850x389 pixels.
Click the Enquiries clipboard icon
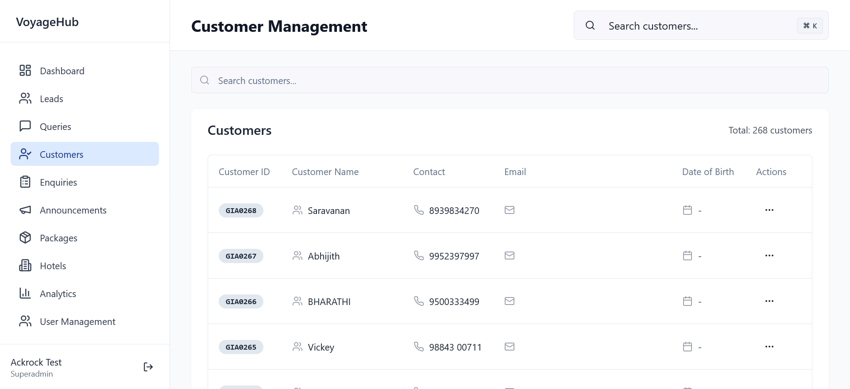coord(25,182)
